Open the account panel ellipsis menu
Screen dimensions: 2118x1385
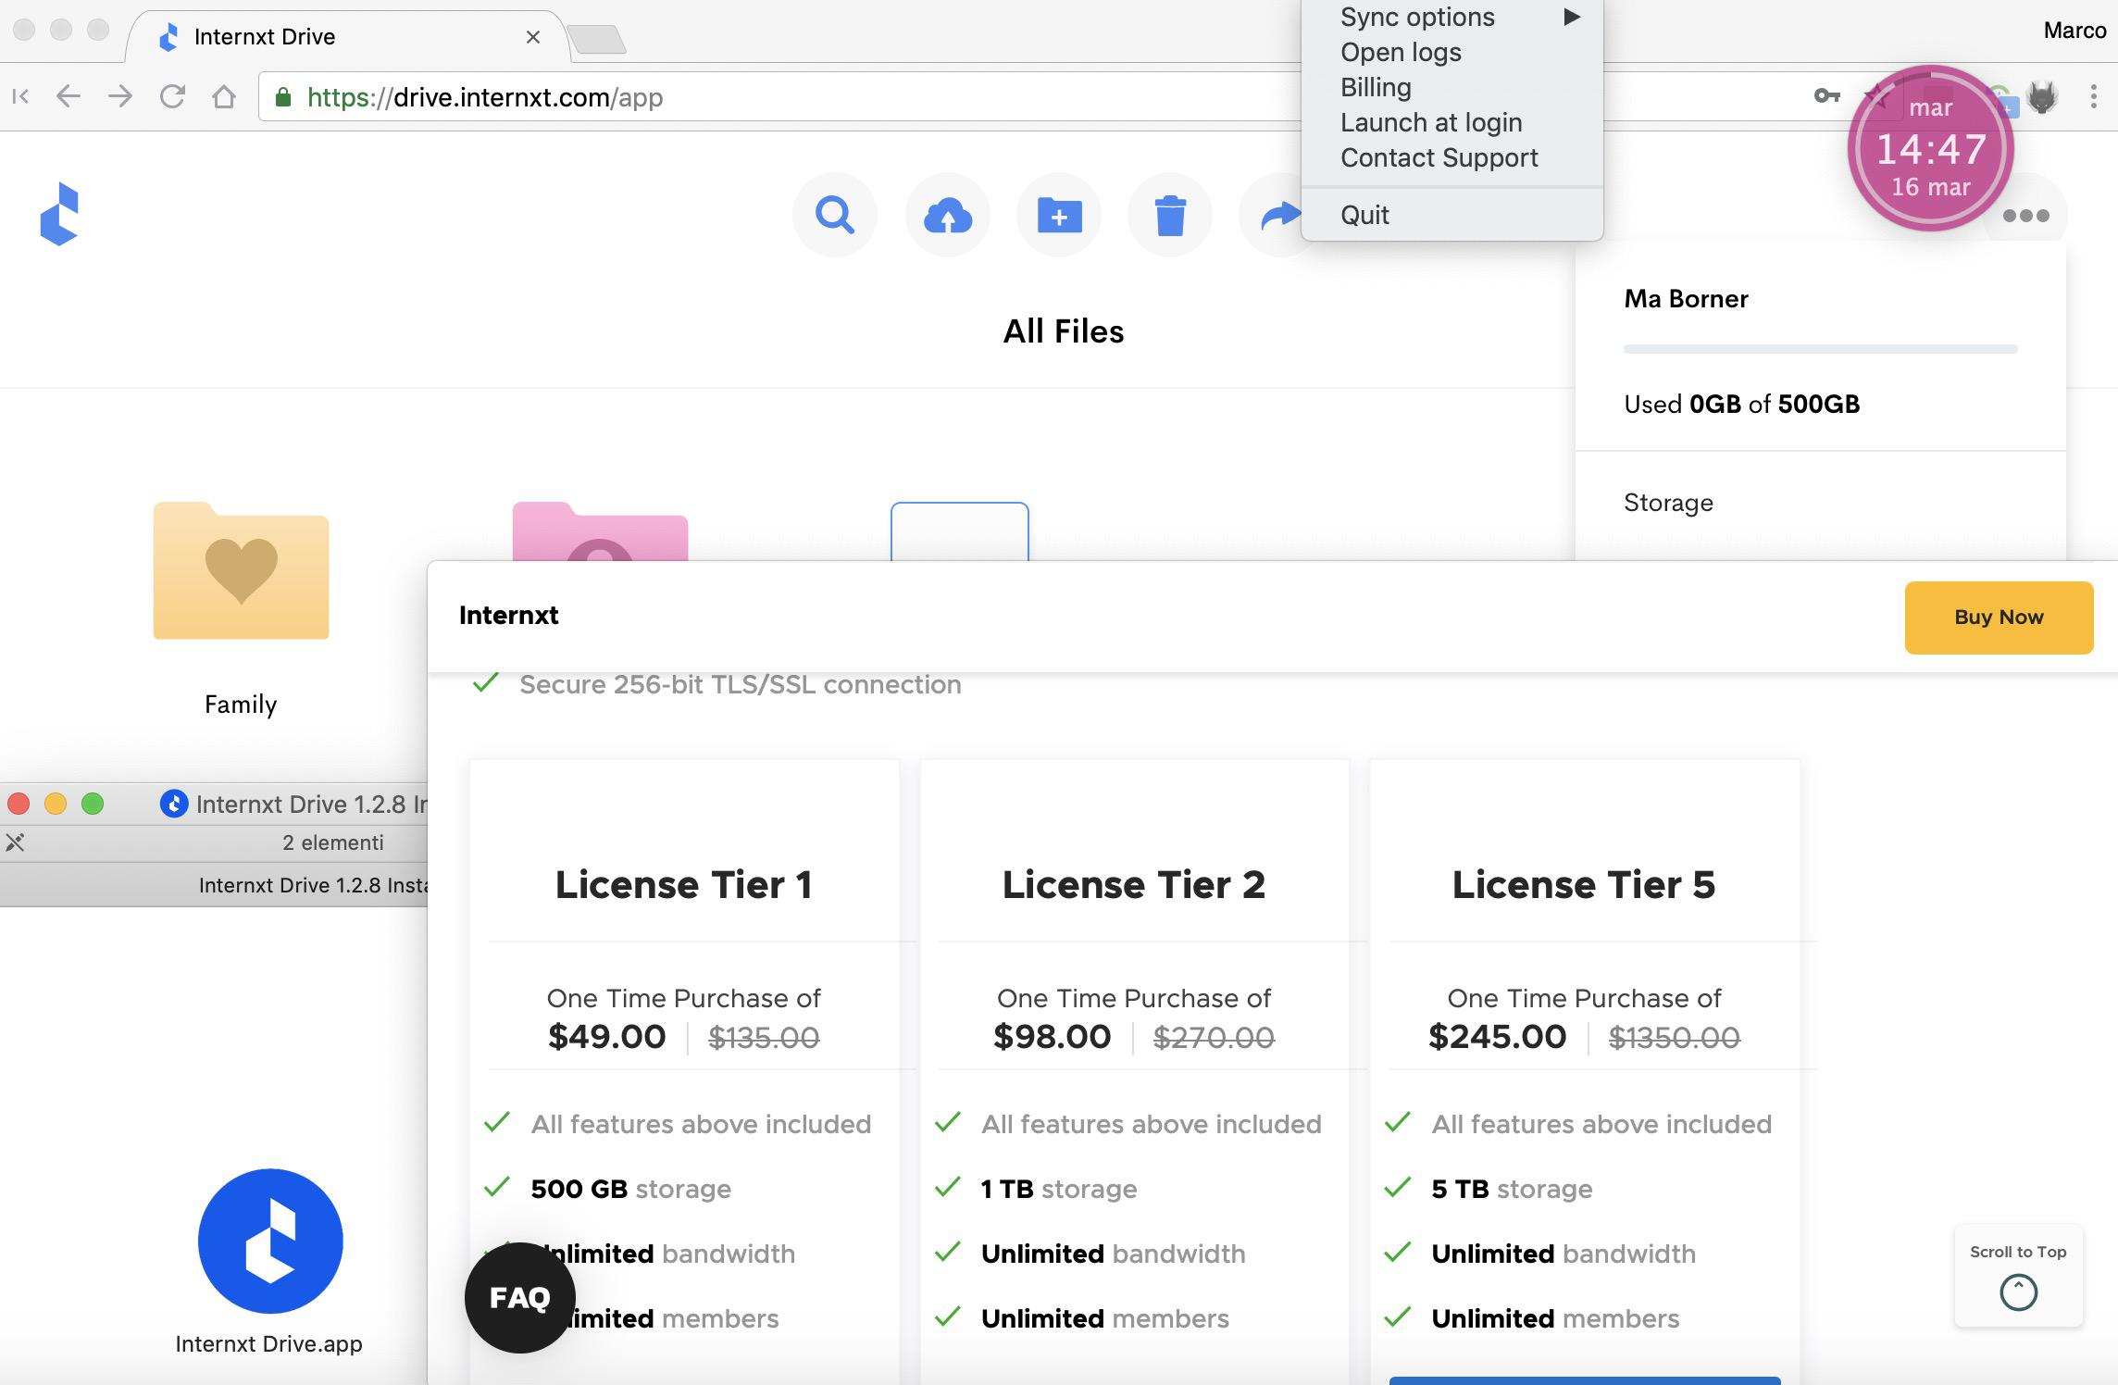click(x=2025, y=215)
